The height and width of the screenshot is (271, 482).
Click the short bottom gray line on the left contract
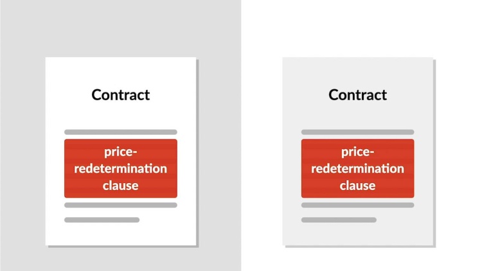pos(102,220)
